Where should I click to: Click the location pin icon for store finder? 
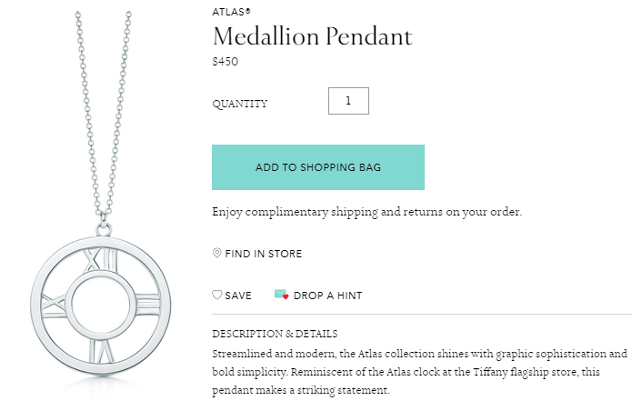point(216,254)
